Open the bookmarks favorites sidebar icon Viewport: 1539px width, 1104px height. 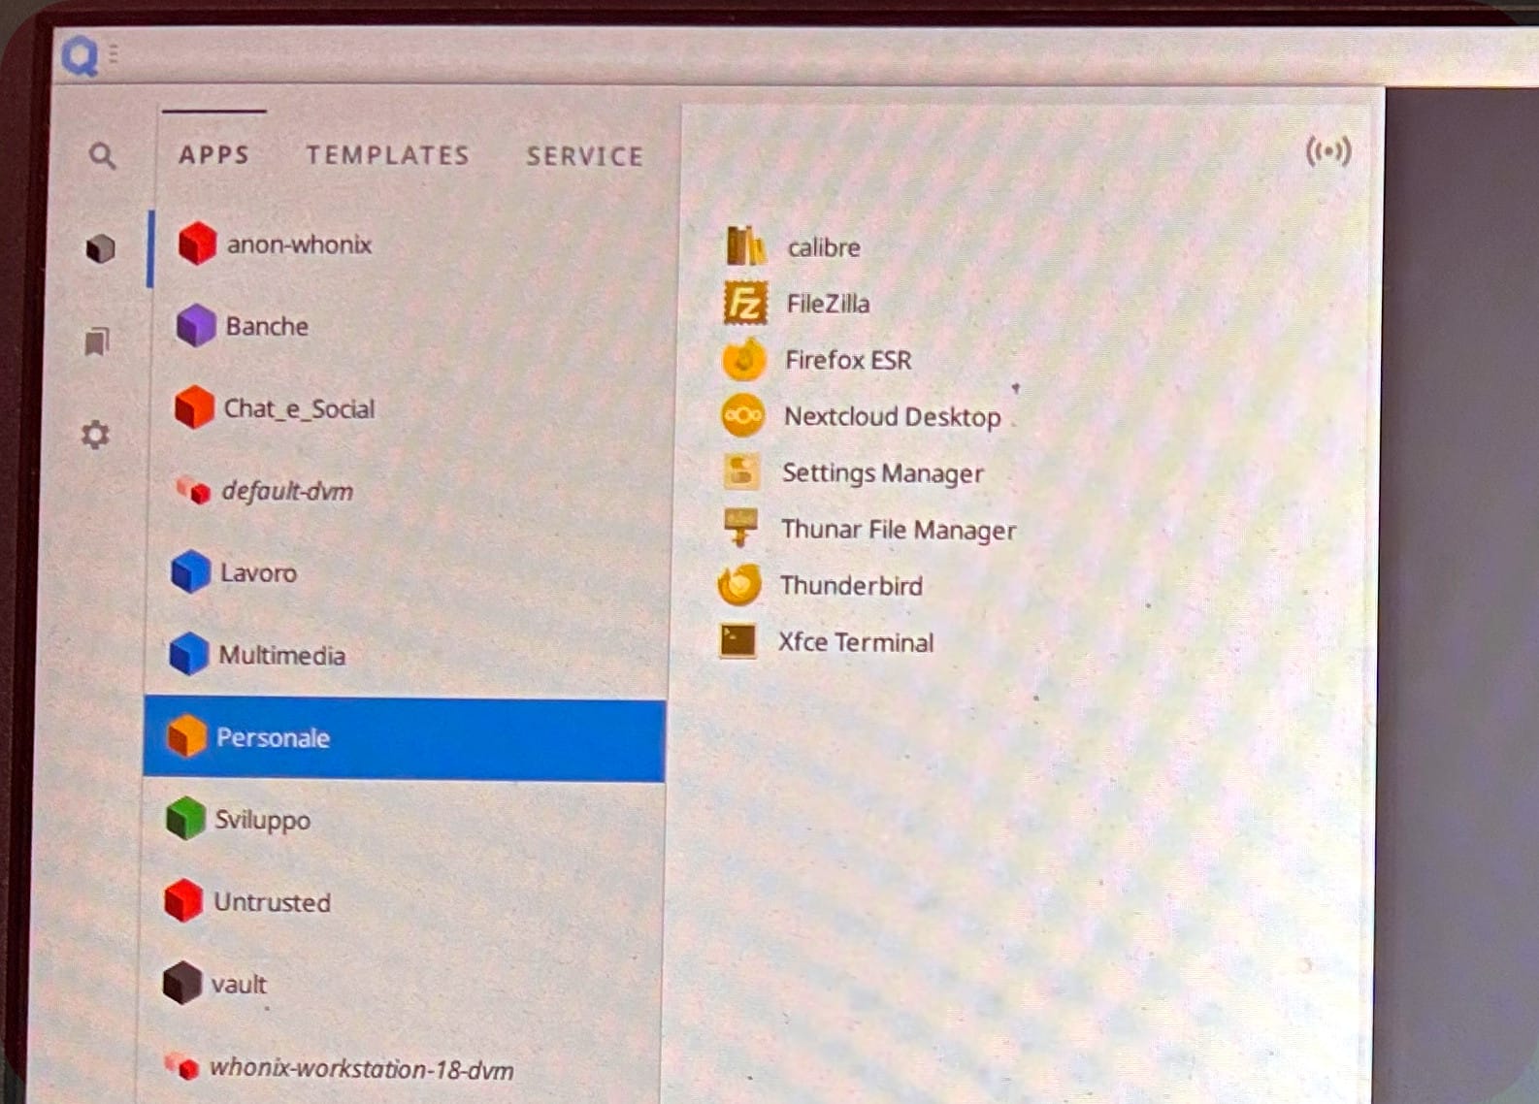coord(97,341)
